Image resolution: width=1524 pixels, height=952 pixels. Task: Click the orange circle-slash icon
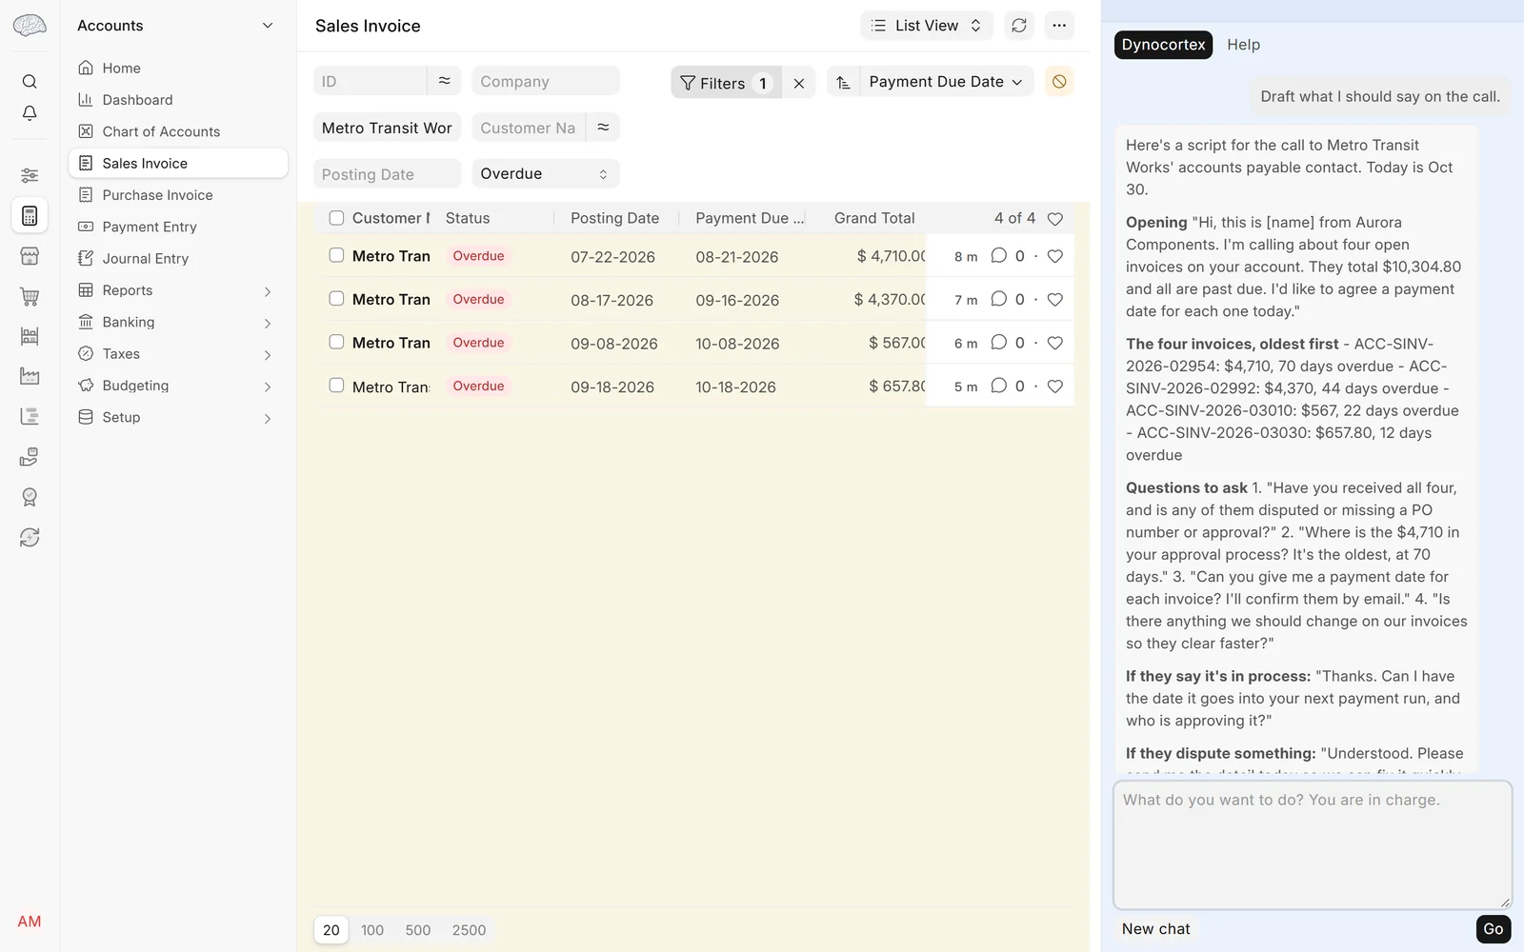pos(1059,82)
